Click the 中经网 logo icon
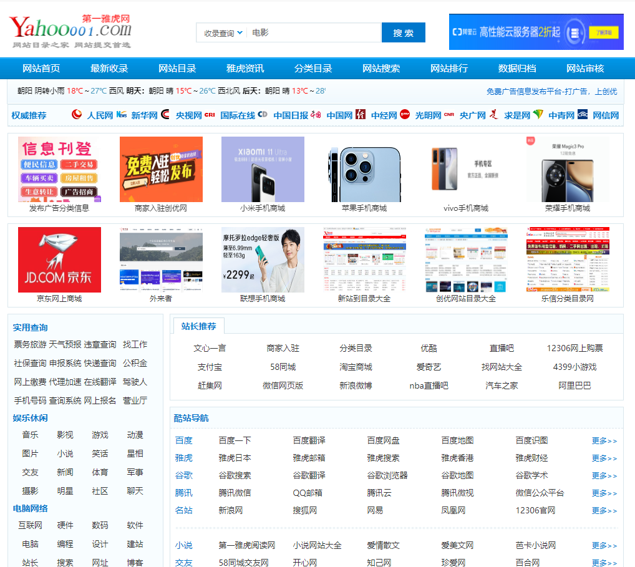 [361, 114]
